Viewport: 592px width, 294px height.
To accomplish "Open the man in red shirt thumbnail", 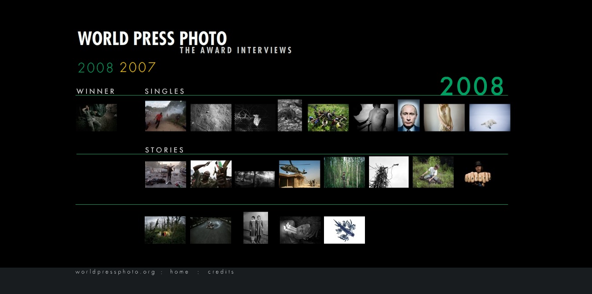I will pos(166,116).
